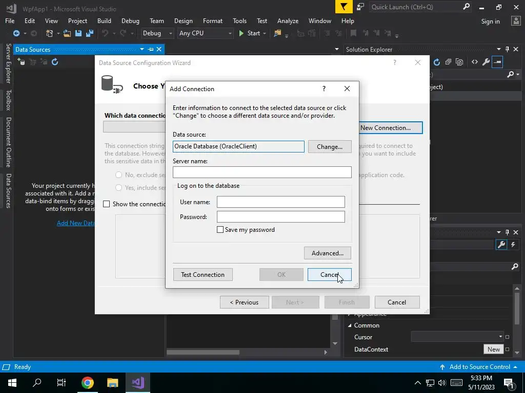This screenshot has width=525, height=393.
Task: Open the Solution Explorer window options dropdown
Action: click(498, 50)
